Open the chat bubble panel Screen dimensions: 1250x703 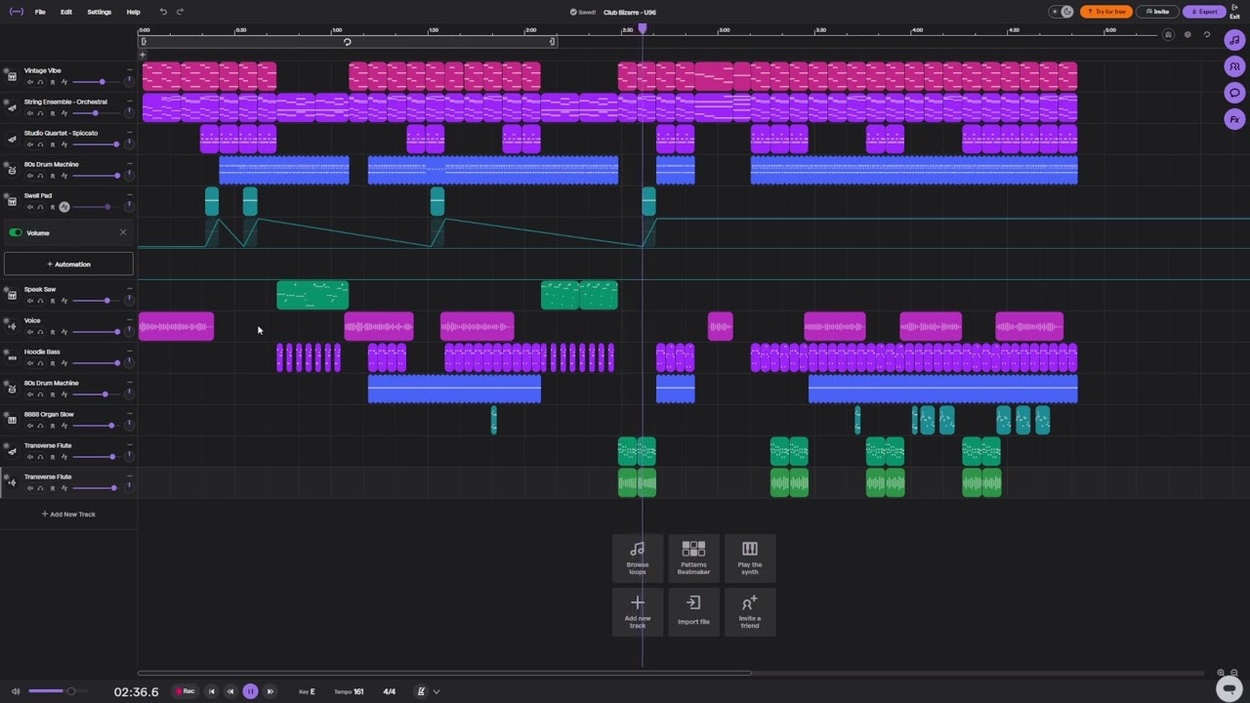pos(1234,93)
